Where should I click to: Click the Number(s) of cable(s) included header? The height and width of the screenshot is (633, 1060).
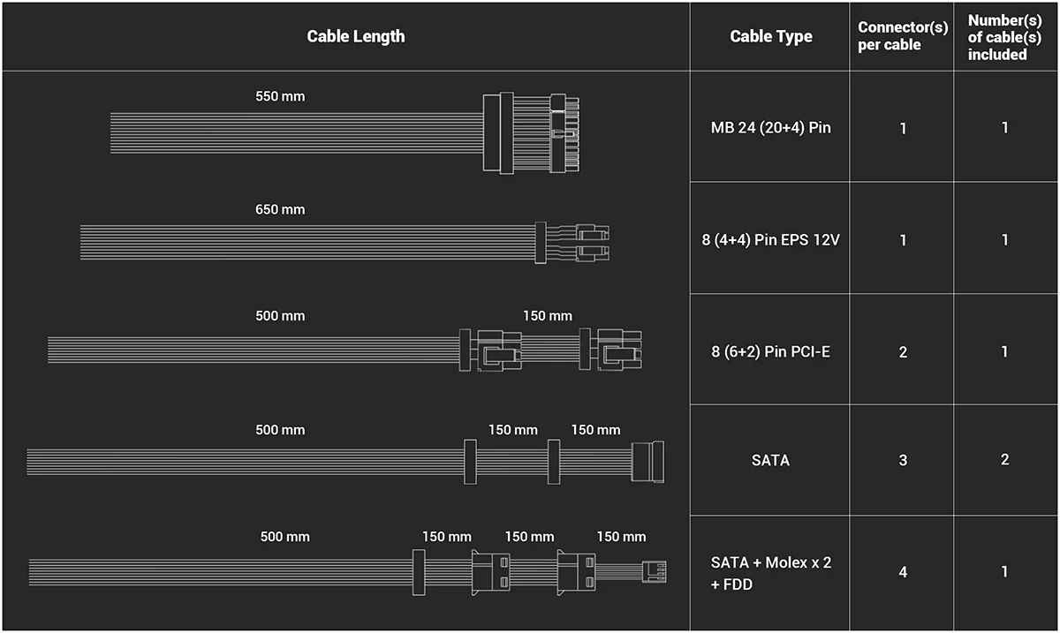[x=1005, y=37]
